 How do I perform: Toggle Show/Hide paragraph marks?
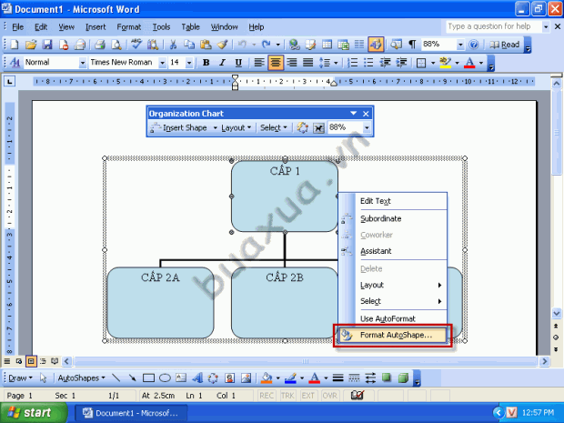point(412,45)
